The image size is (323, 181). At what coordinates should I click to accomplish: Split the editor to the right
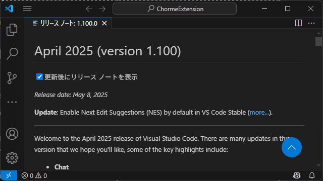pyautogui.click(x=298, y=23)
